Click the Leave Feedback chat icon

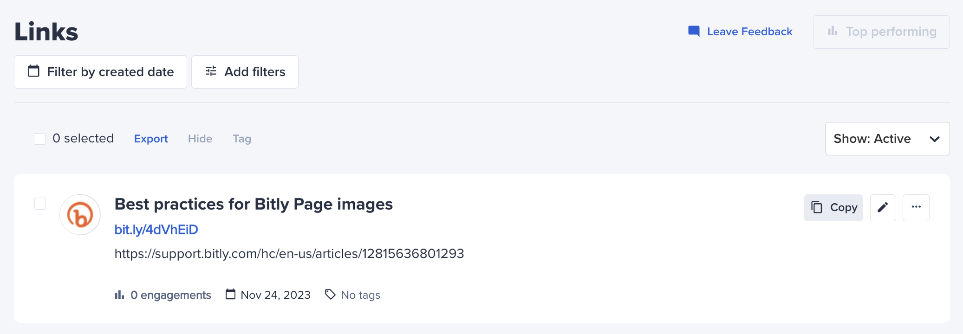click(694, 32)
